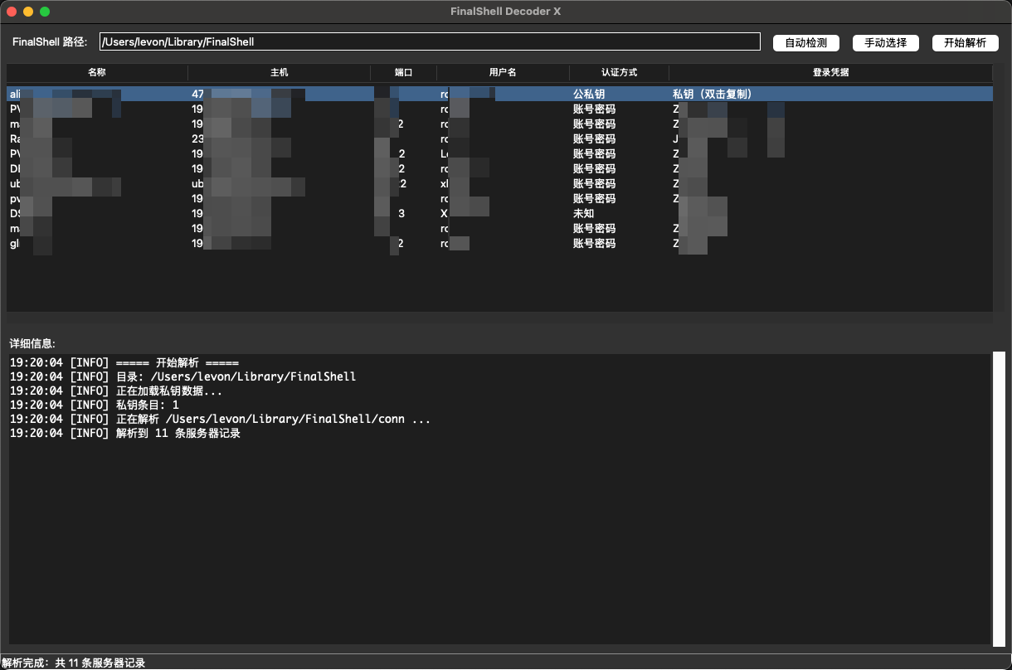Click the 登录凭据 column header
Image resolution: width=1012 pixels, height=670 pixels.
(x=831, y=72)
